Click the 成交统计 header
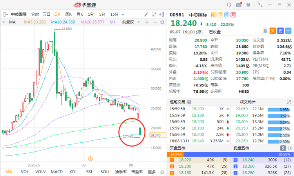This screenshot has width=294, height=176. 247,102
